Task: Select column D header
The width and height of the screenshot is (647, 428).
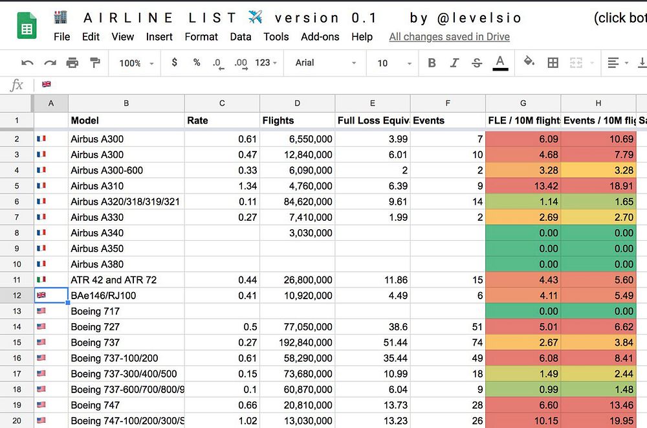Action: point(297,104)
